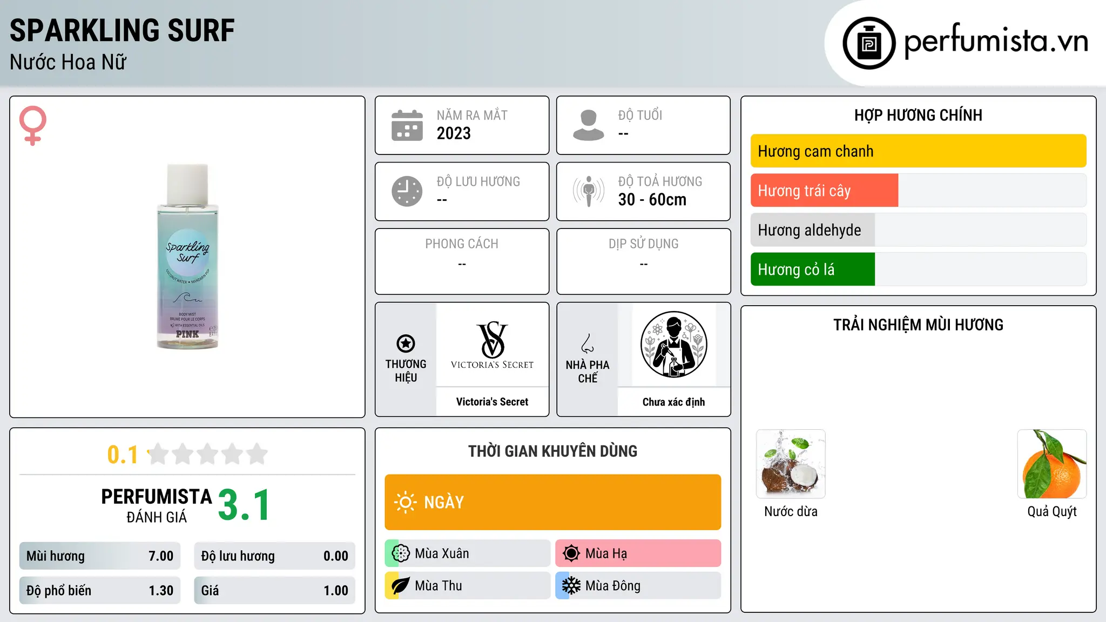Click the Thương hiệu label
1106x622 pixels.
[406, 371]
